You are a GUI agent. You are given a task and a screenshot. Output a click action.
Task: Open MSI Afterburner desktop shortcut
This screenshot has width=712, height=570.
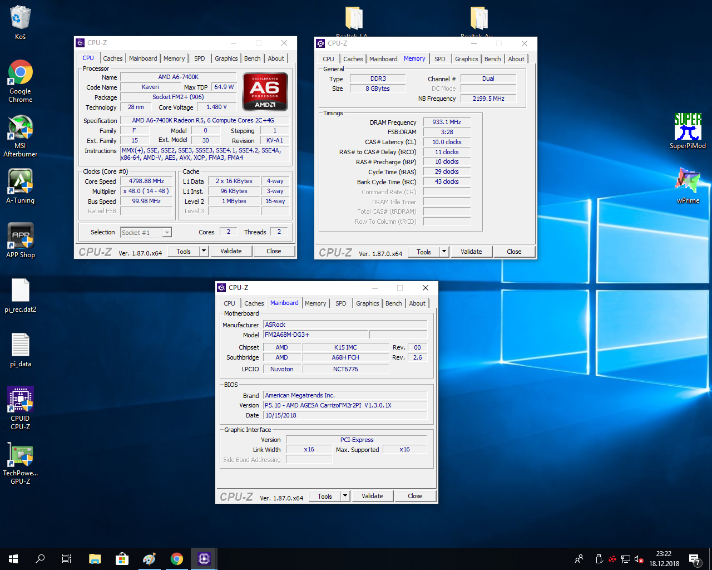coord(20,136)
